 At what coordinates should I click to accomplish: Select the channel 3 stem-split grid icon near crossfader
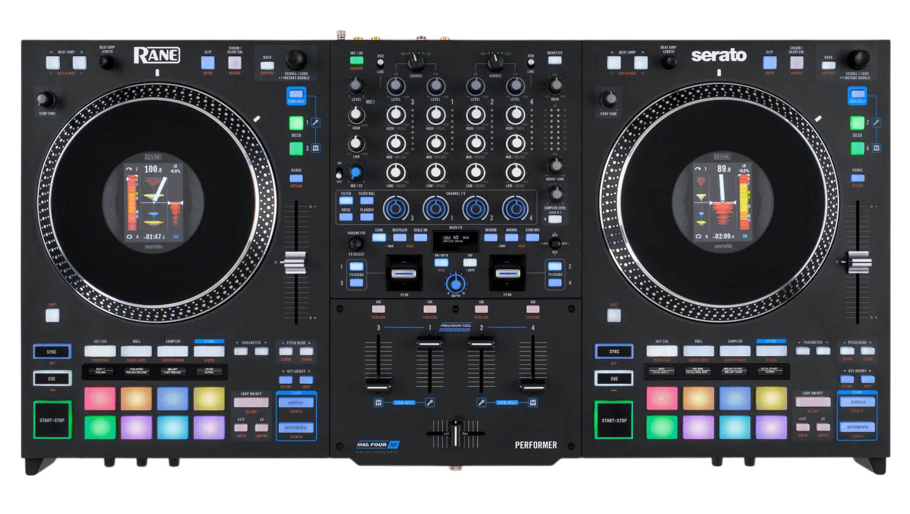point(379,403)
